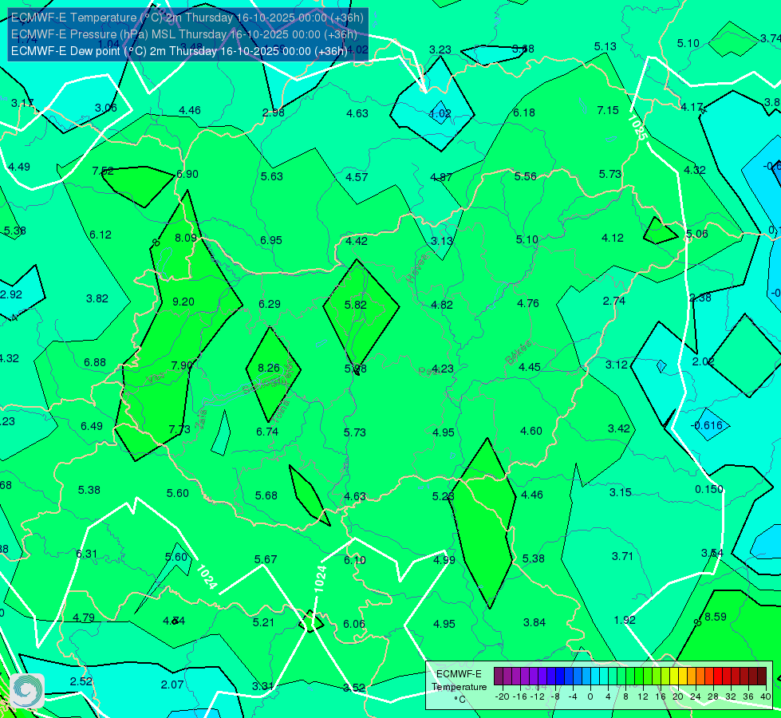Click the 3.84 dew point value
This screenshot has height=718, width=781.
[534, 623]
